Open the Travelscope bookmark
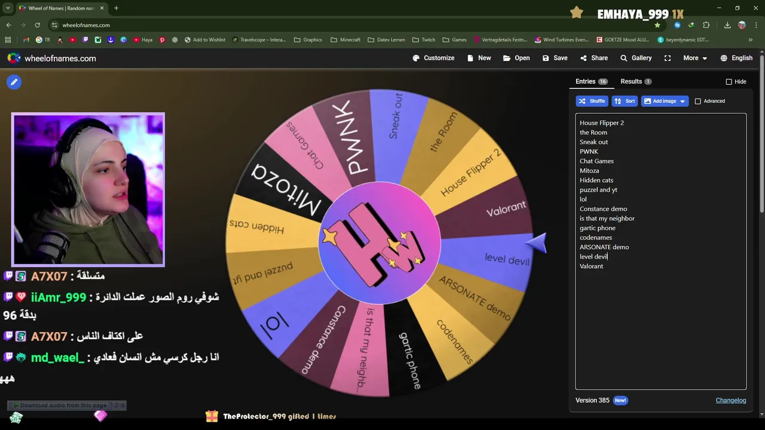This screenshot has width=765, height=430. [x=259, y=40]
